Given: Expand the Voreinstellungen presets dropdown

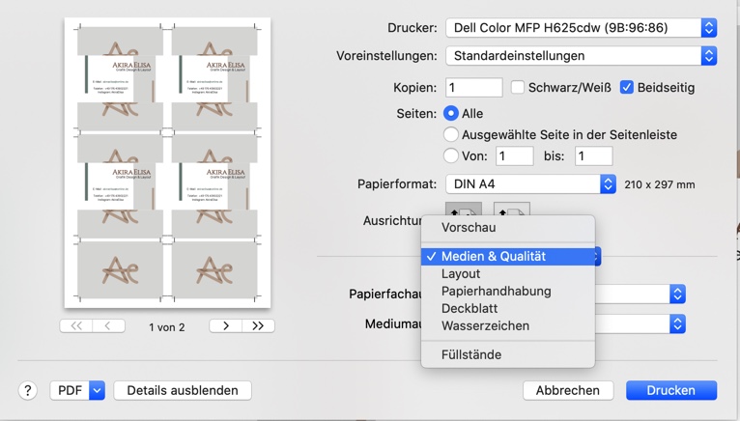Looking at the screenshot, I should [581, 56].
